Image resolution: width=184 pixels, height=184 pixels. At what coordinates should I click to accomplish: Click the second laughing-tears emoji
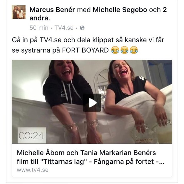pos(125,50)
